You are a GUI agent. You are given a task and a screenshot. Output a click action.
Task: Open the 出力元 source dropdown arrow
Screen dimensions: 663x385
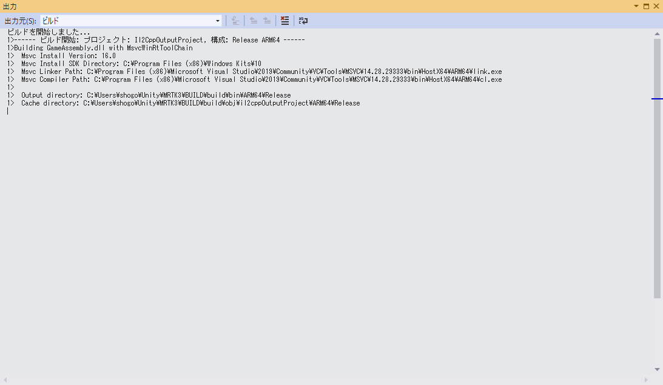coord(218,21)
